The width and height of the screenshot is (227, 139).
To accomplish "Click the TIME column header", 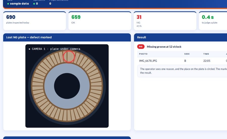I will pyautogui.click(x=206, y=54).
